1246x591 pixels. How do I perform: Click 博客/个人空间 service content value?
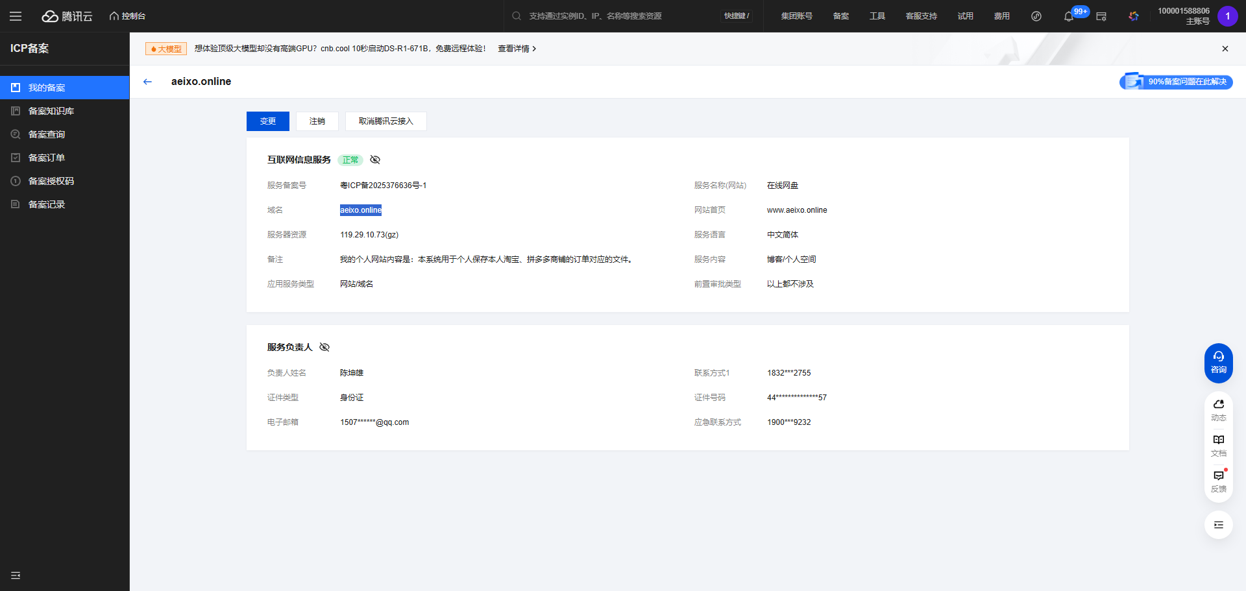[792, 259]
